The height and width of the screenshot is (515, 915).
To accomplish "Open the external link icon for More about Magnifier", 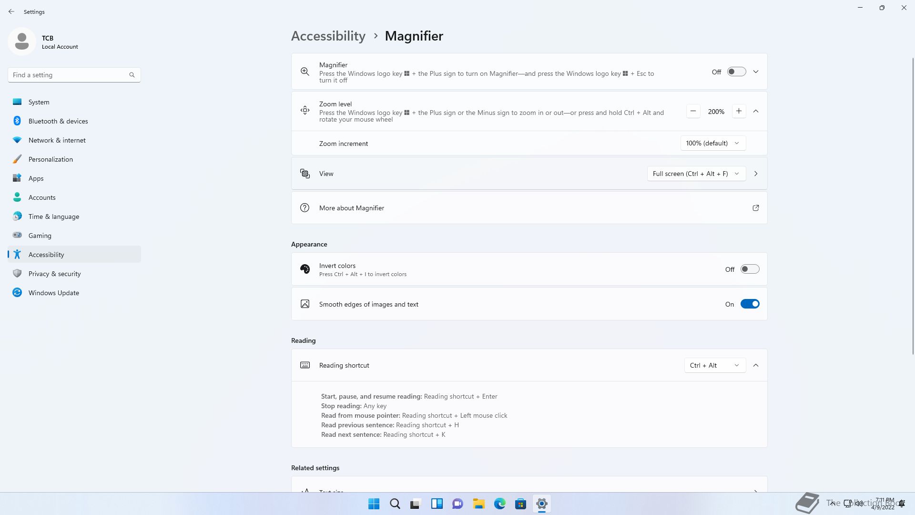I will tap(756, 208).
